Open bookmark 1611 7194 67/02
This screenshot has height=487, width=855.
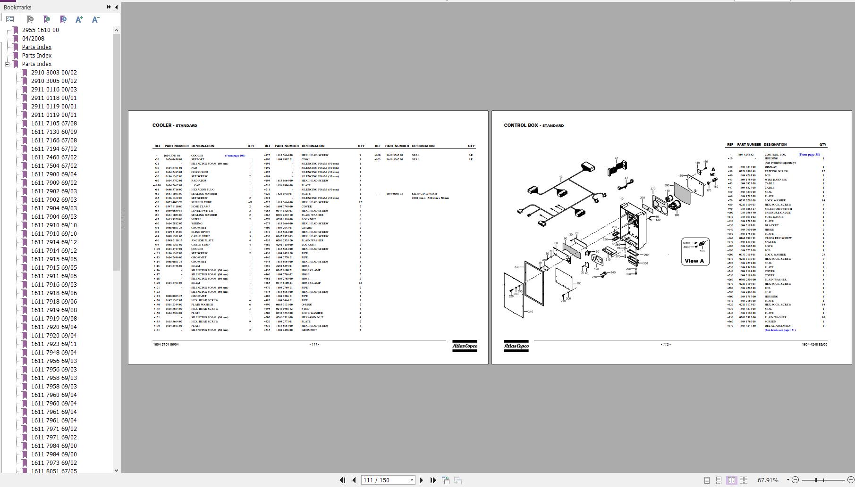tap(54, 149)
